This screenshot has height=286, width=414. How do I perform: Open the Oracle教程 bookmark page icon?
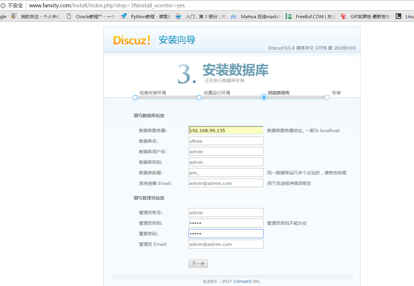pos(69,16)
